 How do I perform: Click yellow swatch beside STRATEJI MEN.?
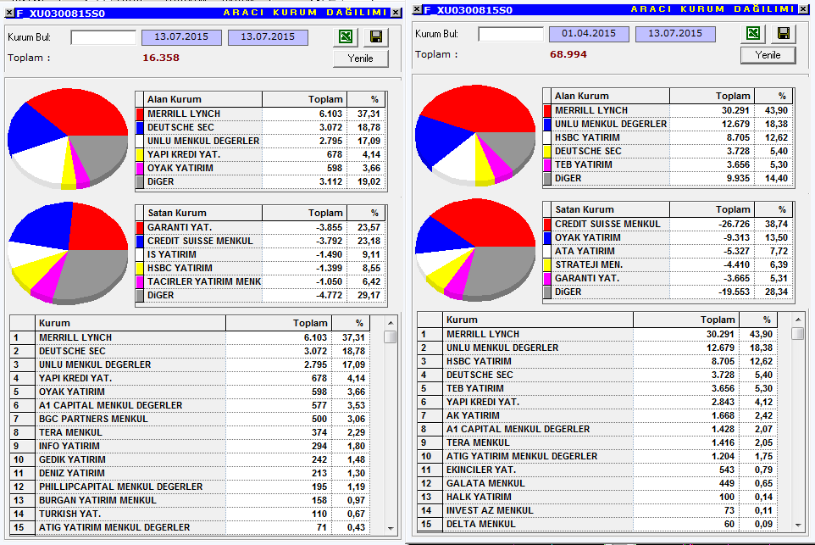(546, 264)
